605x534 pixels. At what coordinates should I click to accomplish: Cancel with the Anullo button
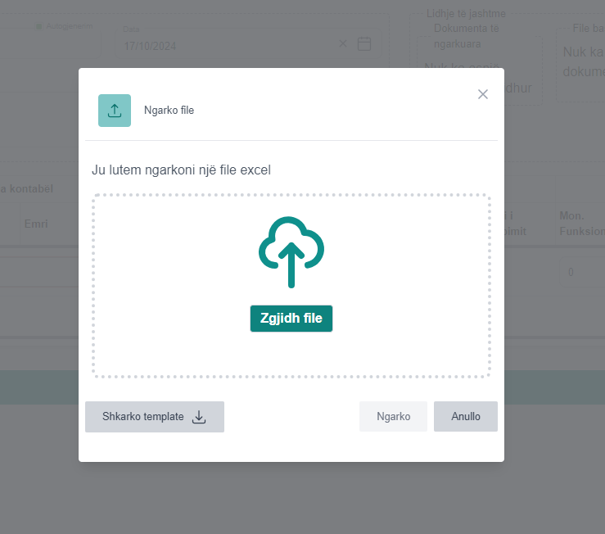pos(465,416)
